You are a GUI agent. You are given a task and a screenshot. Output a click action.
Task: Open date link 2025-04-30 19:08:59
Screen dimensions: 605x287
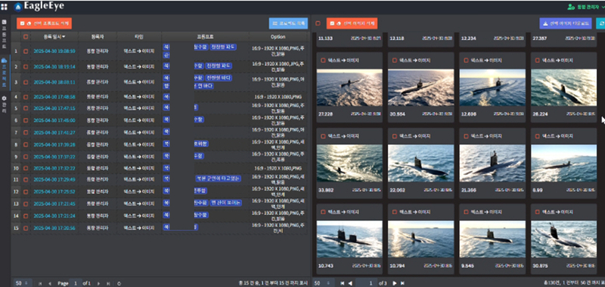(54, 51)
